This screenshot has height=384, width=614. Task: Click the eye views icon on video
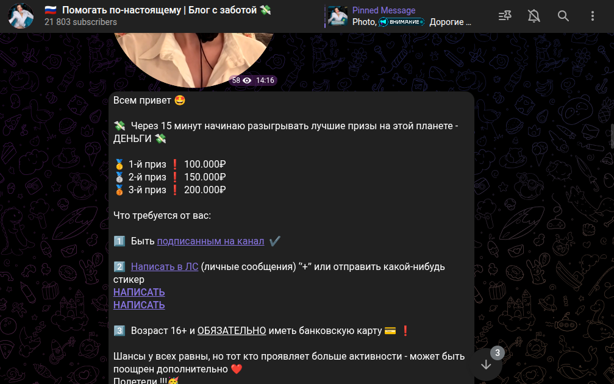tap(247, 80)
